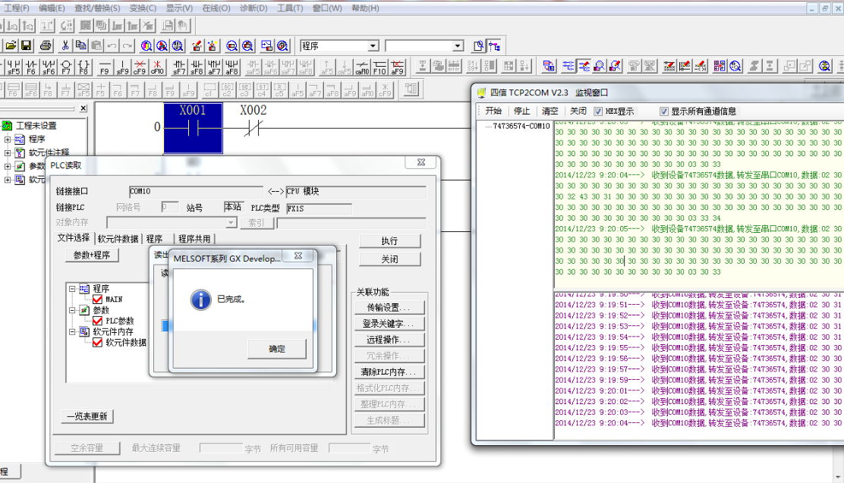Open the 在线(O) menu

[x=216, y=8]
